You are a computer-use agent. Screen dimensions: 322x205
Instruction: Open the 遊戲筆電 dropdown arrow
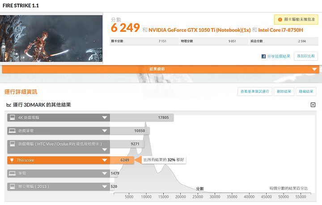pos(104,131)
